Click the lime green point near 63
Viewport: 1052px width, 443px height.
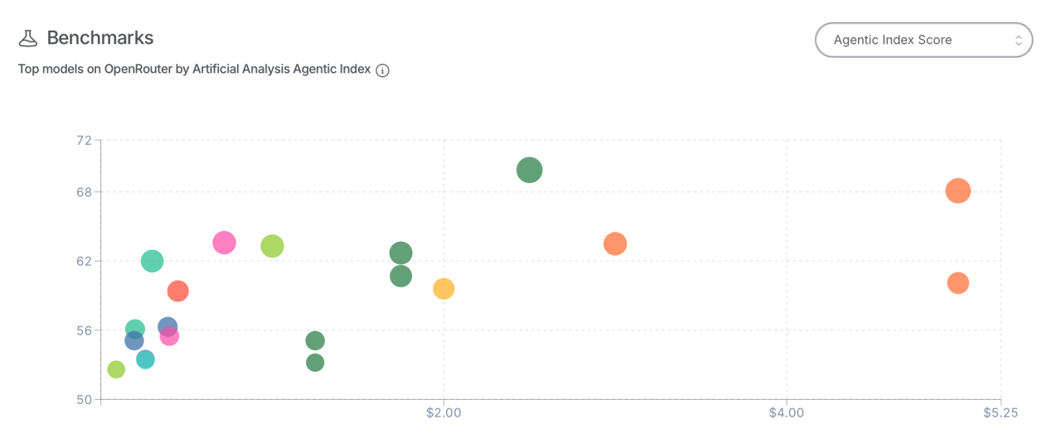tap(272, 246)
